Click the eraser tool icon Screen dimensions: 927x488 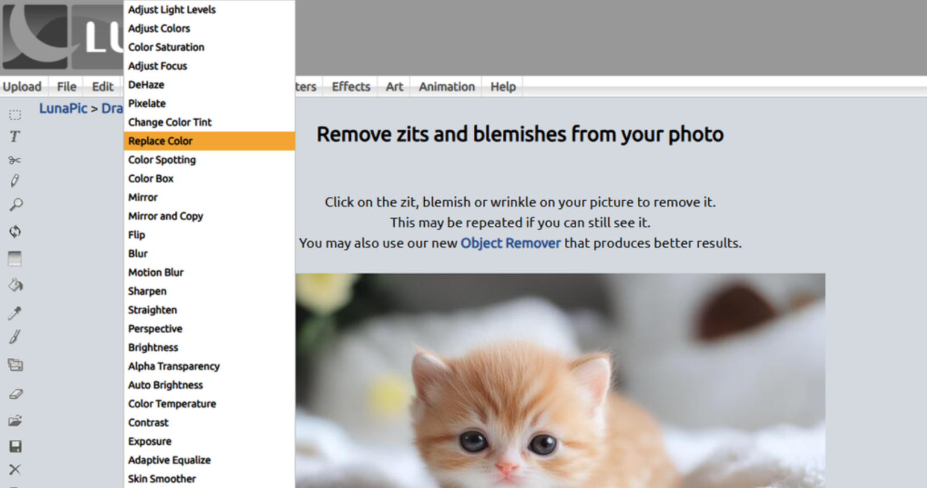click(15, 394)
